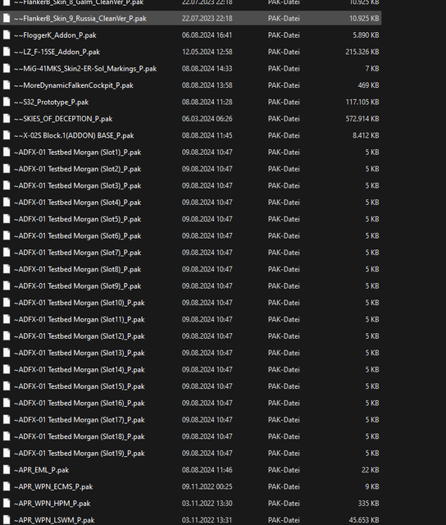
Task: Click file icon of Testbed Morgan (Slot11)_P.pak
Action: [x=7, y=319]
